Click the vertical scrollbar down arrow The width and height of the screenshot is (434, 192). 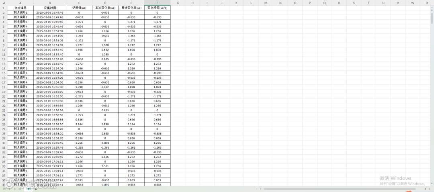click(x=432, y=183)
